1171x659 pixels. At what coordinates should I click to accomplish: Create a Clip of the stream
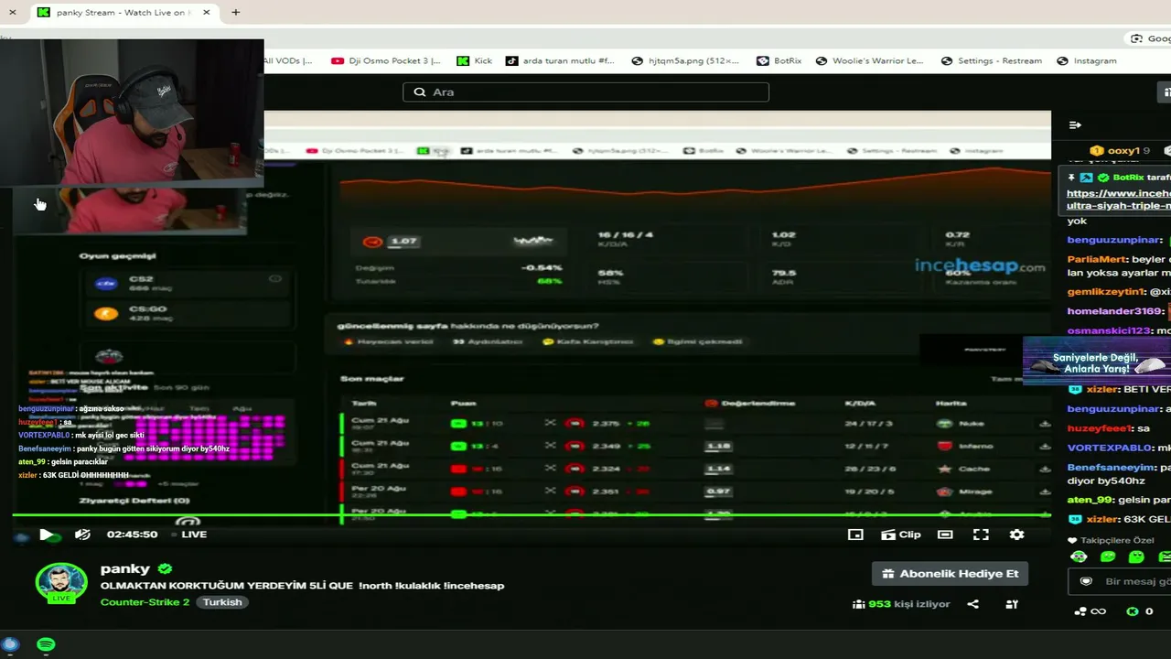(x=901, y=535)
